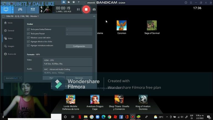Pause the current recording
213x120 pixels.
(x=78, y=9)
